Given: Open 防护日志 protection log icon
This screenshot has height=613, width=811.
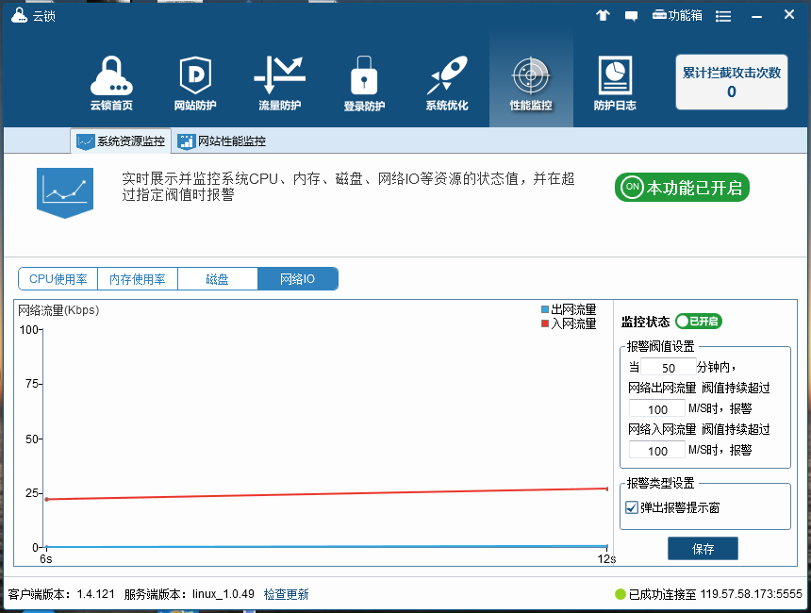Looking at the screenshot, I should [x=614, y=83].
